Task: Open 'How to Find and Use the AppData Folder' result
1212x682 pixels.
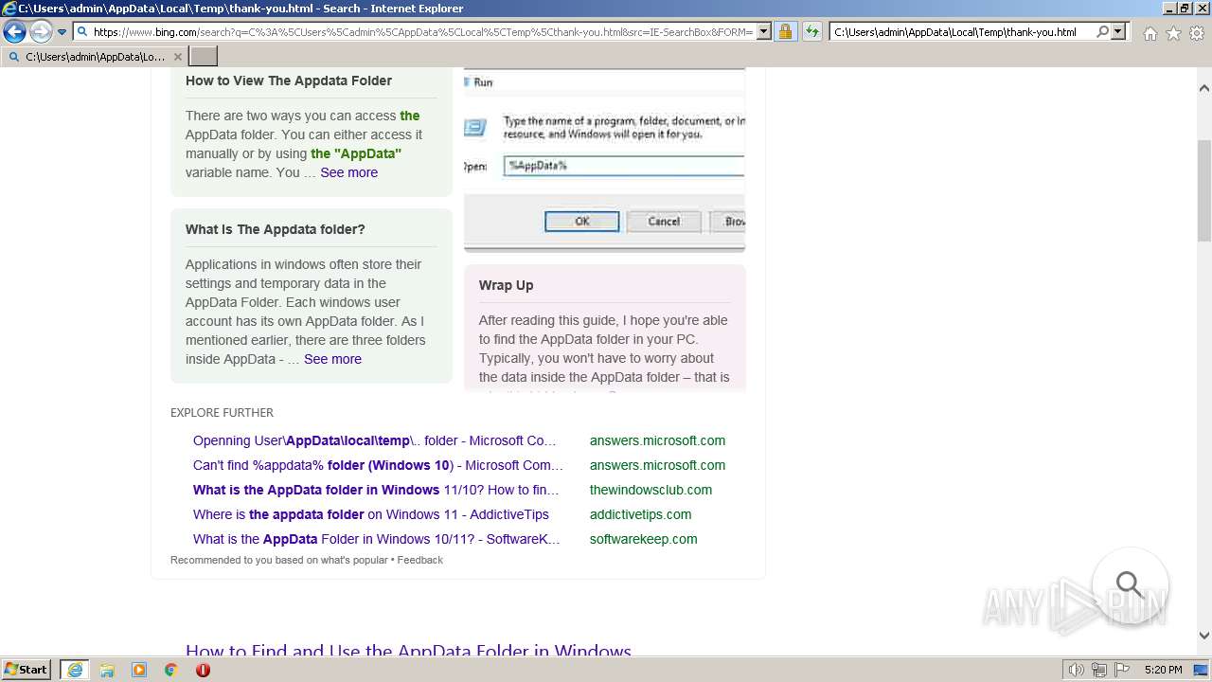Action: tap(408, 649)
